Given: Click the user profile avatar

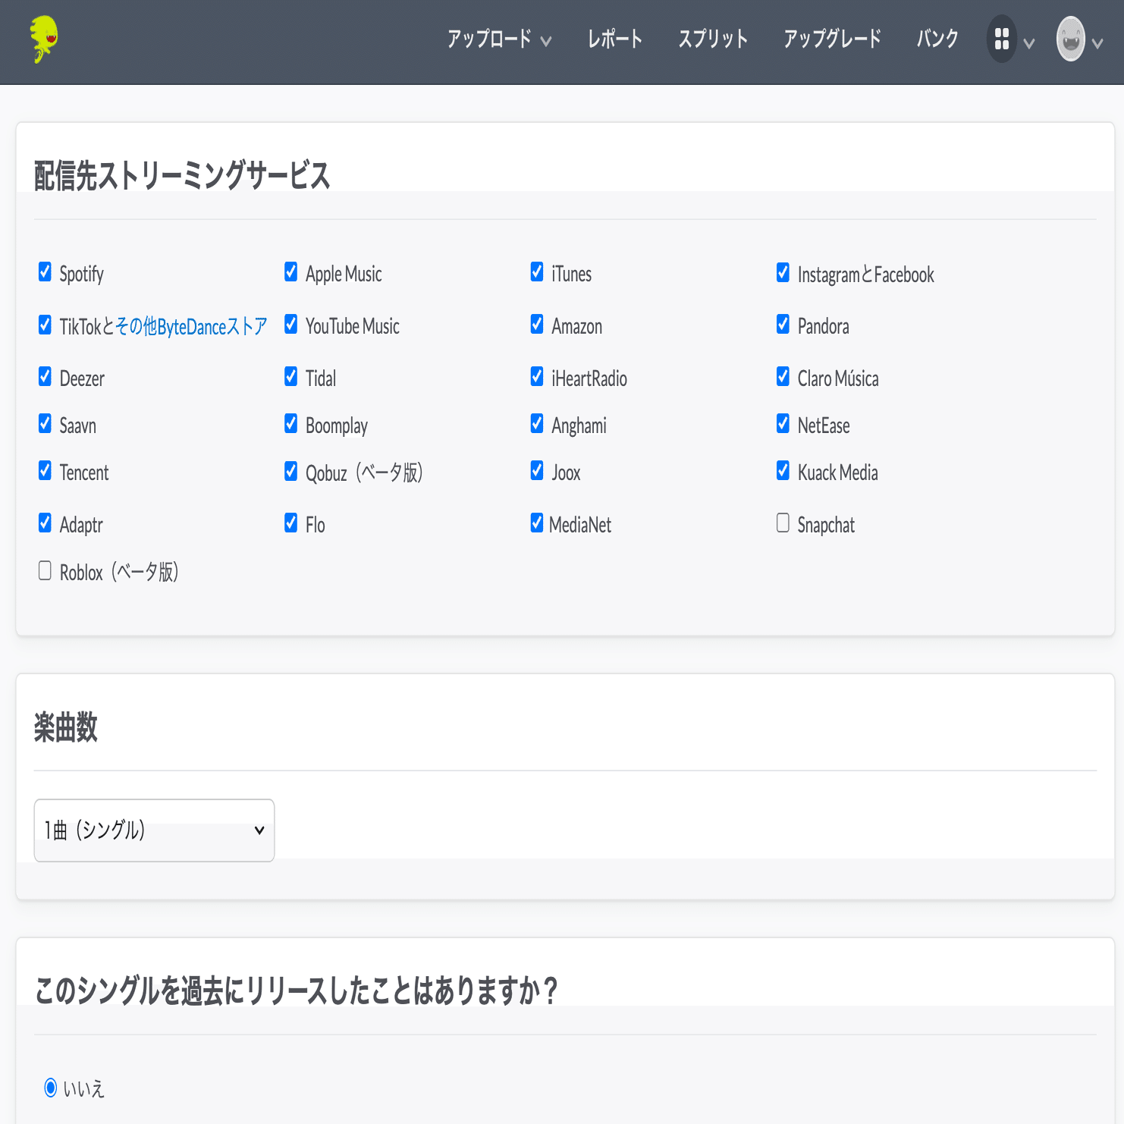Looking at the screenshot, I should tap(1070, 39).
